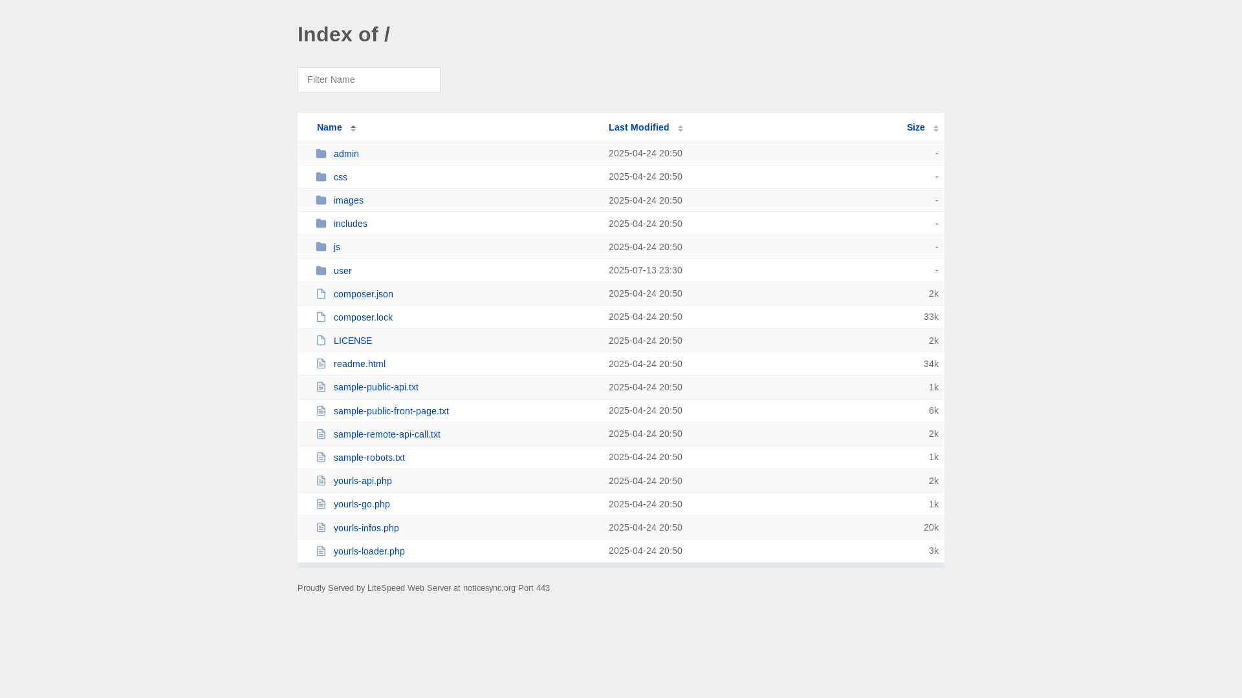Click the 6k size of sample-public-front-page.txt
This screenshot has height=698, width=1242.
[933, 410]
